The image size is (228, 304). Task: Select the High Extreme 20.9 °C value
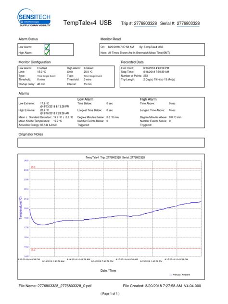click(44, 110)
